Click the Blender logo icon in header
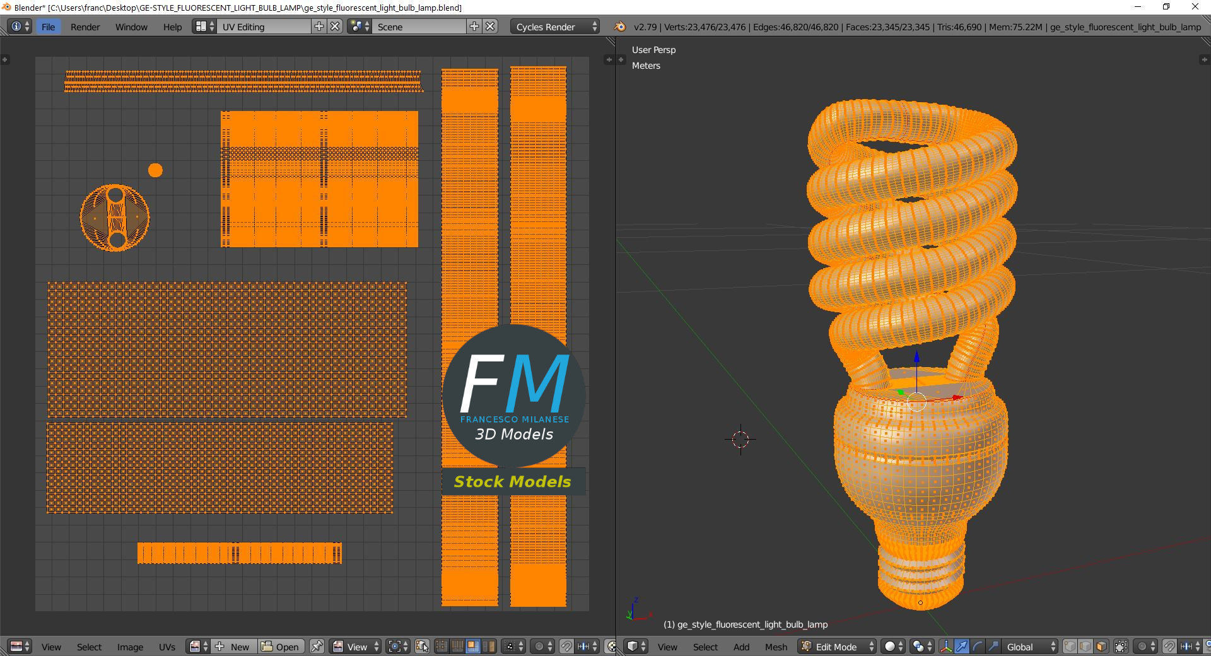 coord(620,26)
